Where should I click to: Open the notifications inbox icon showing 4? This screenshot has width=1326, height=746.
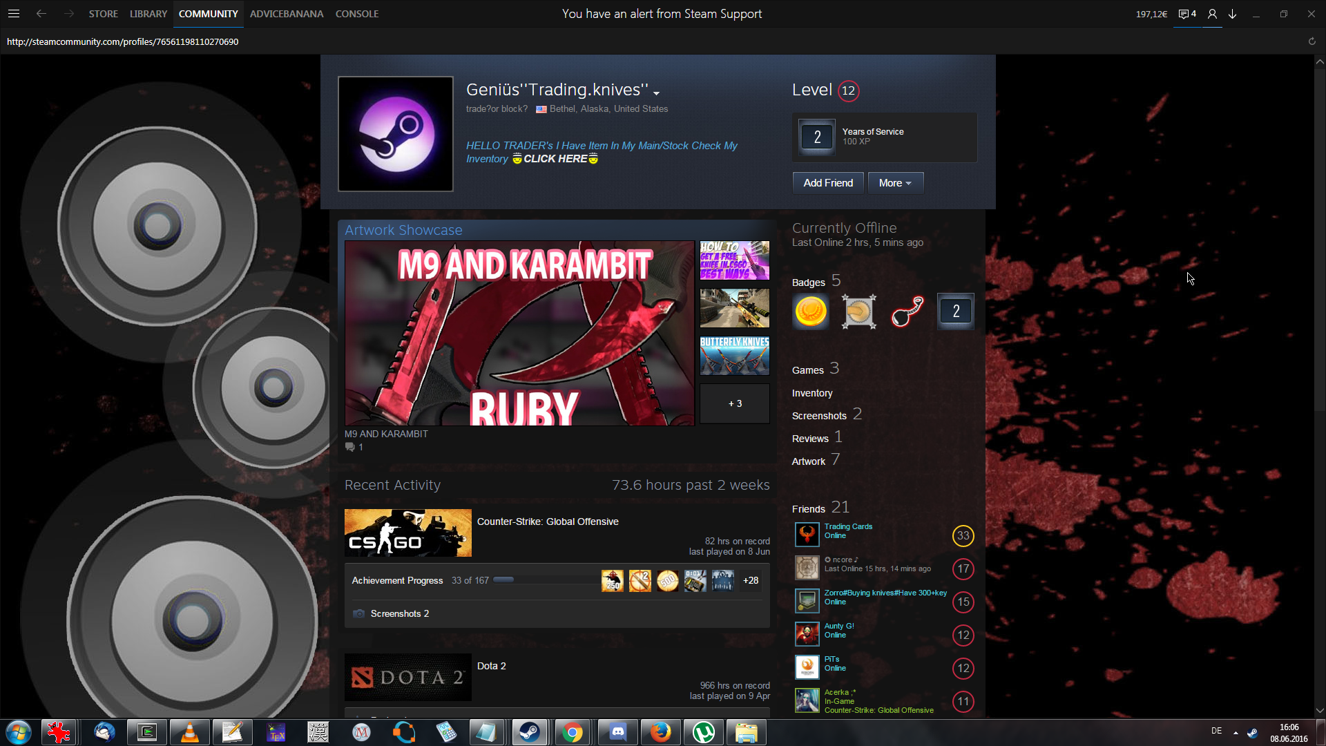1186,14
